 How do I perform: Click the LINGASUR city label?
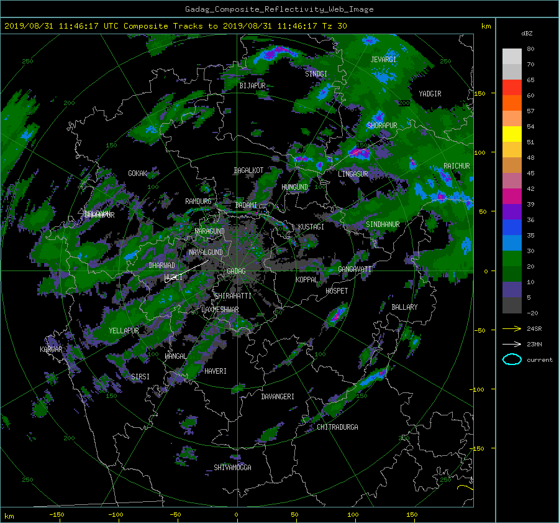coord(353,174)
